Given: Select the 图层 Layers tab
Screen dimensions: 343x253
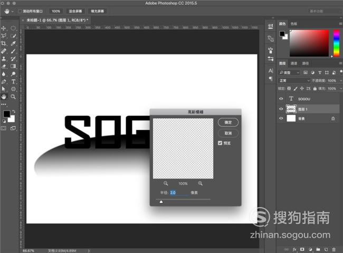Looking at the screenshot, I should (282, 63).
